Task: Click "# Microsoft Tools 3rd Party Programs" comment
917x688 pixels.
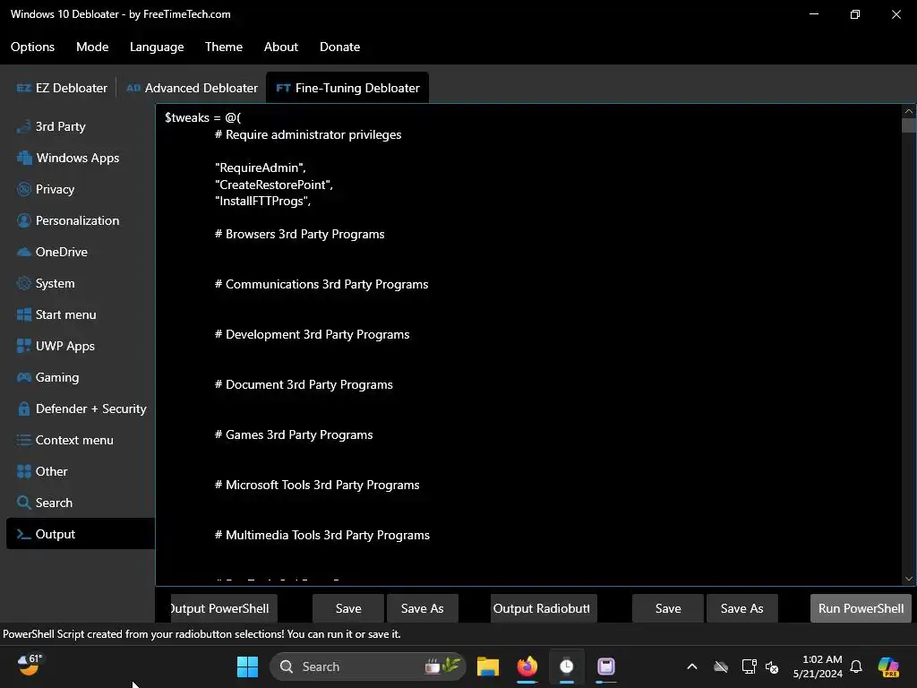Action: tap(317, 485)
